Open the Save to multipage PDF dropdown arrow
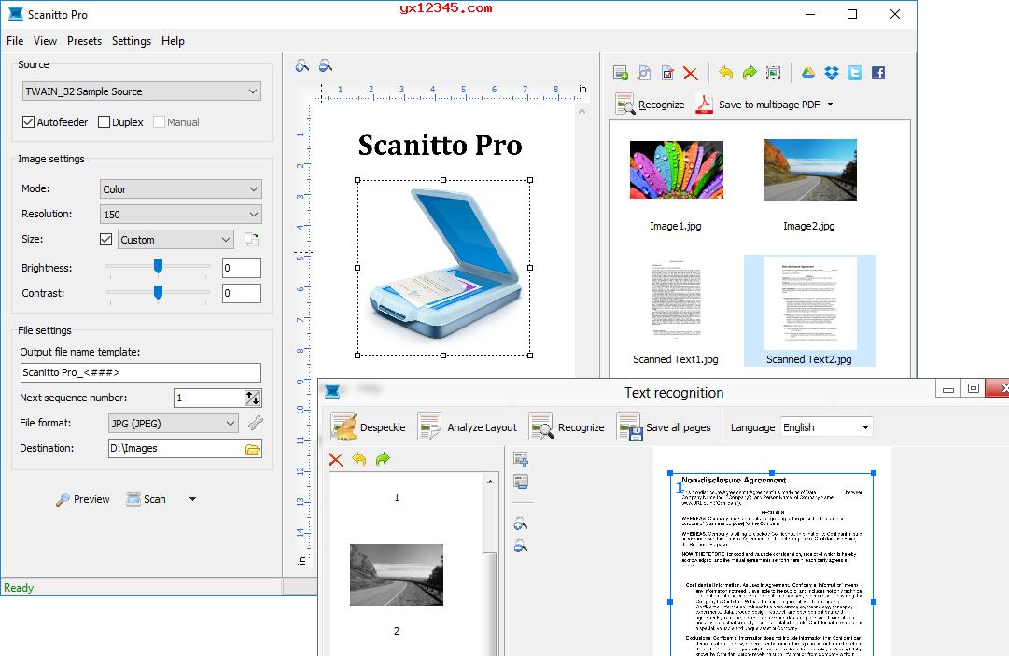 [830, 105]
